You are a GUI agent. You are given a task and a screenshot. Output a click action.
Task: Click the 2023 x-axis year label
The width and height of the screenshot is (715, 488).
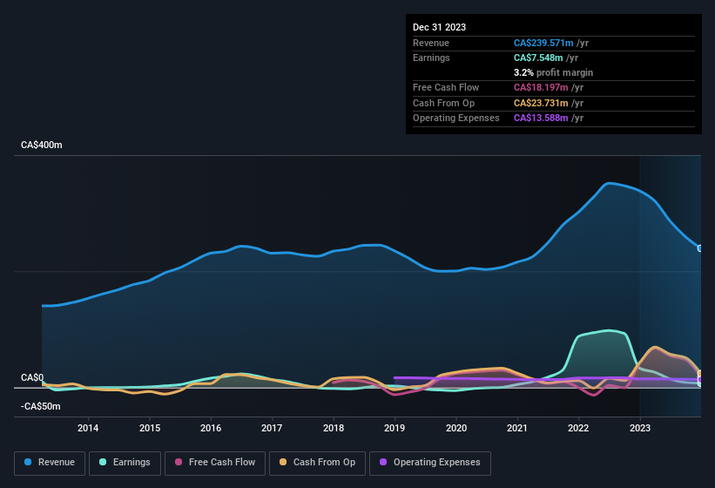(x=640, y=428)
